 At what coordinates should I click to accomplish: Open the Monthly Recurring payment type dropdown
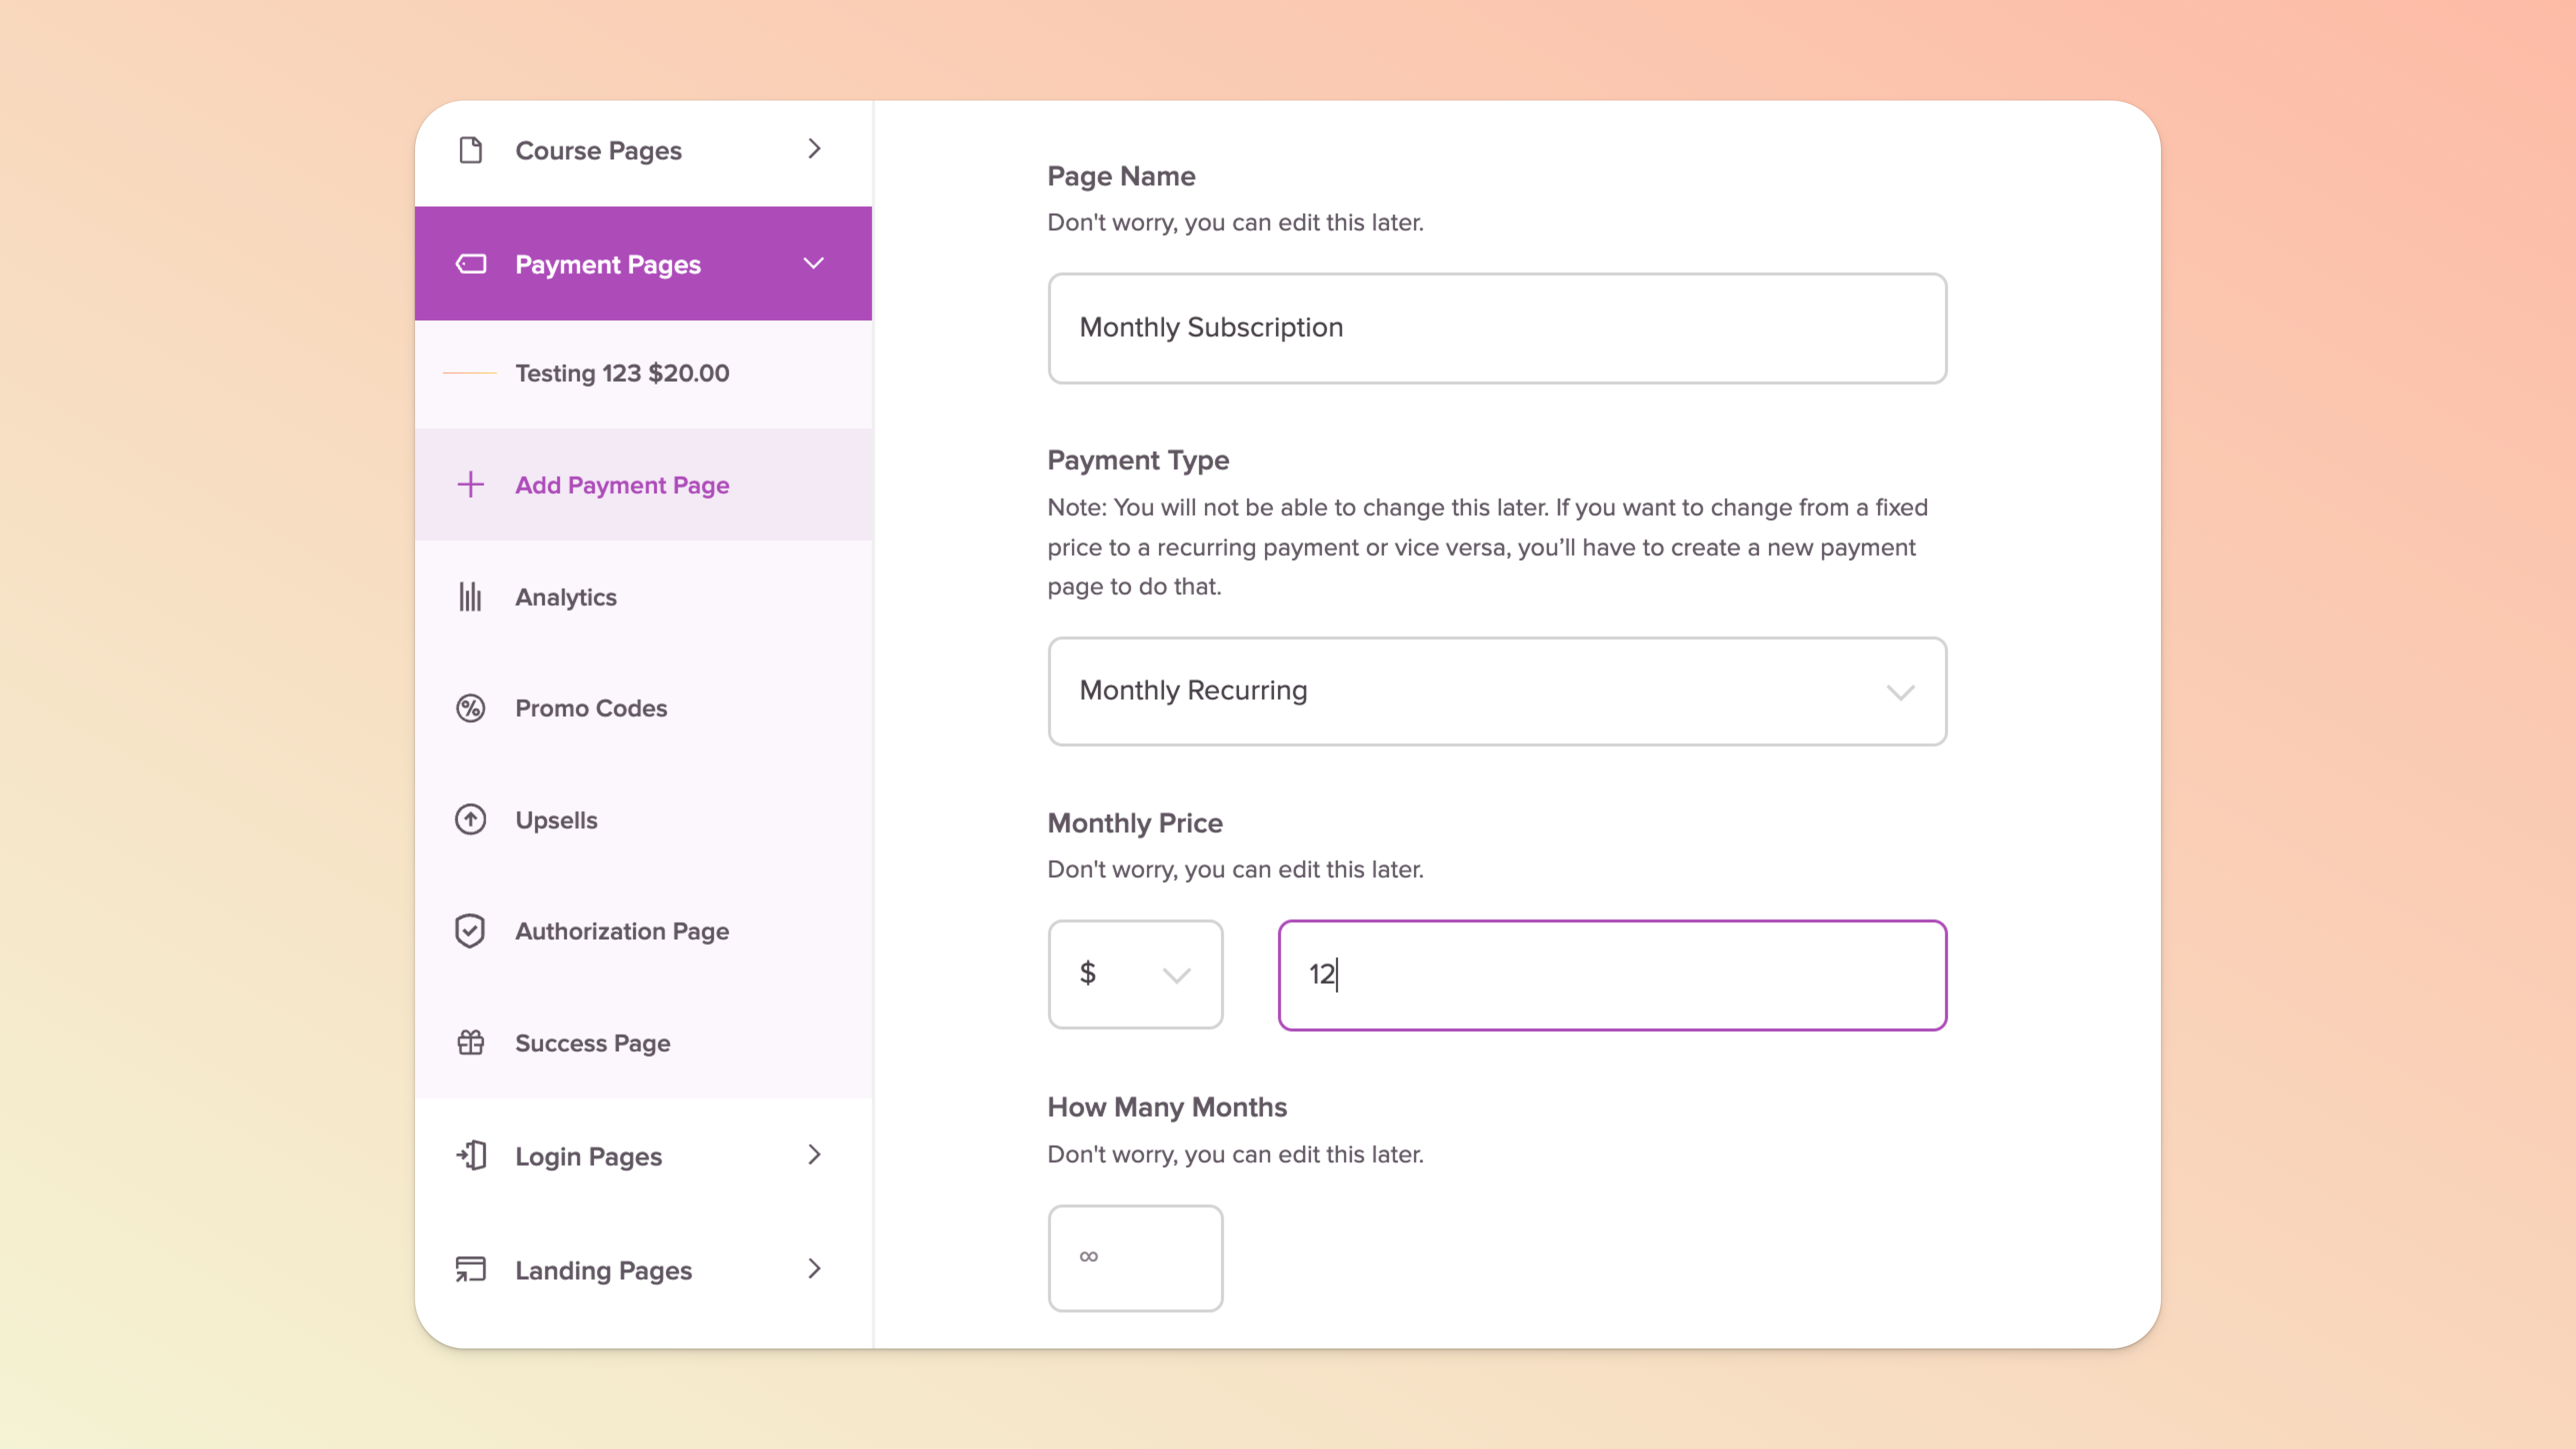(x=1497, y=691)
